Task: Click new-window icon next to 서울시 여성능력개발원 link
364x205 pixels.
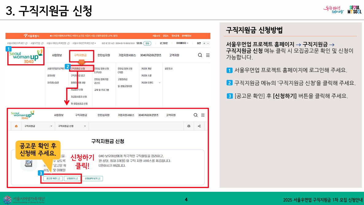Action: pos(68,43)
